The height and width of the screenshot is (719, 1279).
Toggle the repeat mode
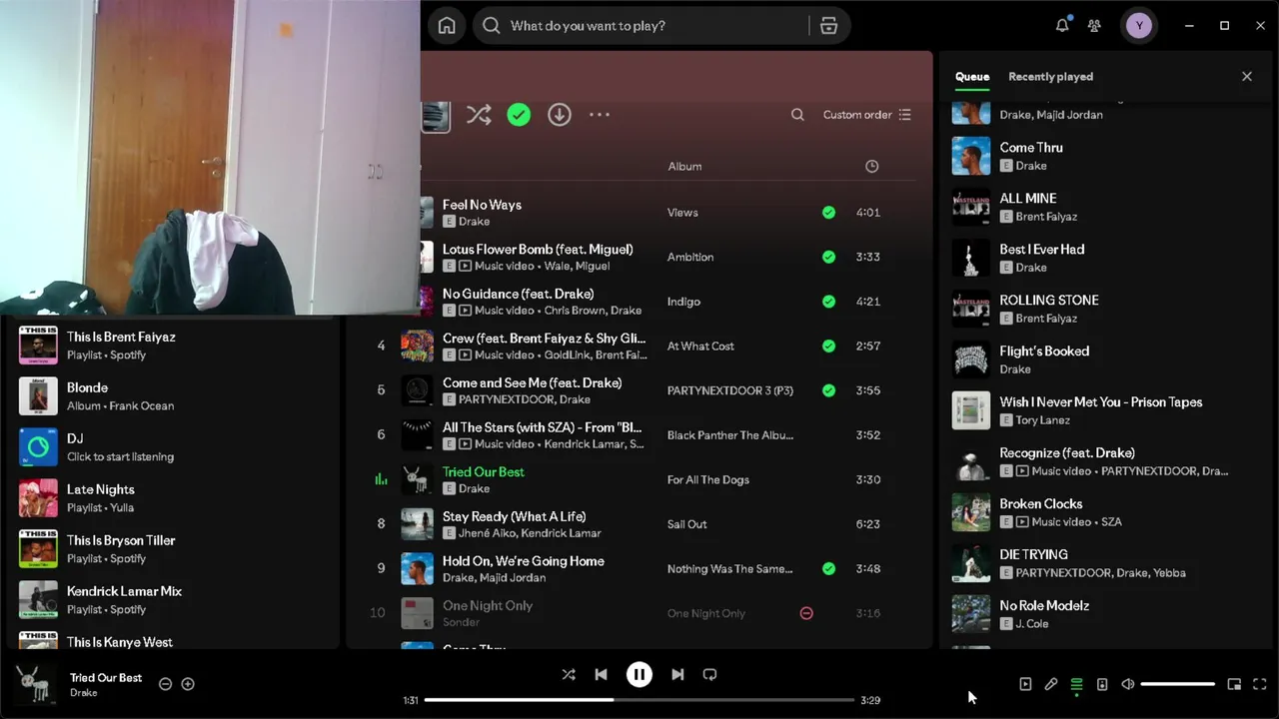709,674
